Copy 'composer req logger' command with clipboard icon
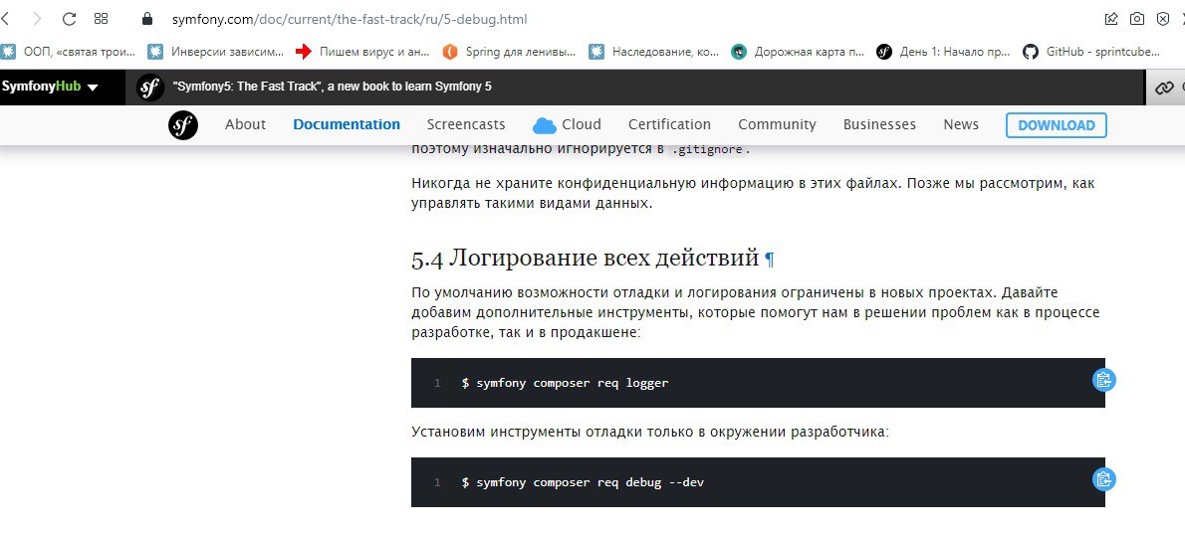 click(1104, 380)
